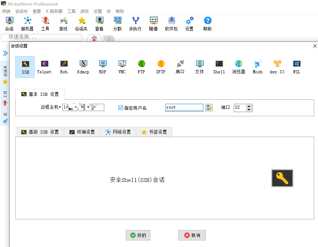Open the 会话夹 menu
This screenshot has width=318, height=247.
[x=21, y=11]
